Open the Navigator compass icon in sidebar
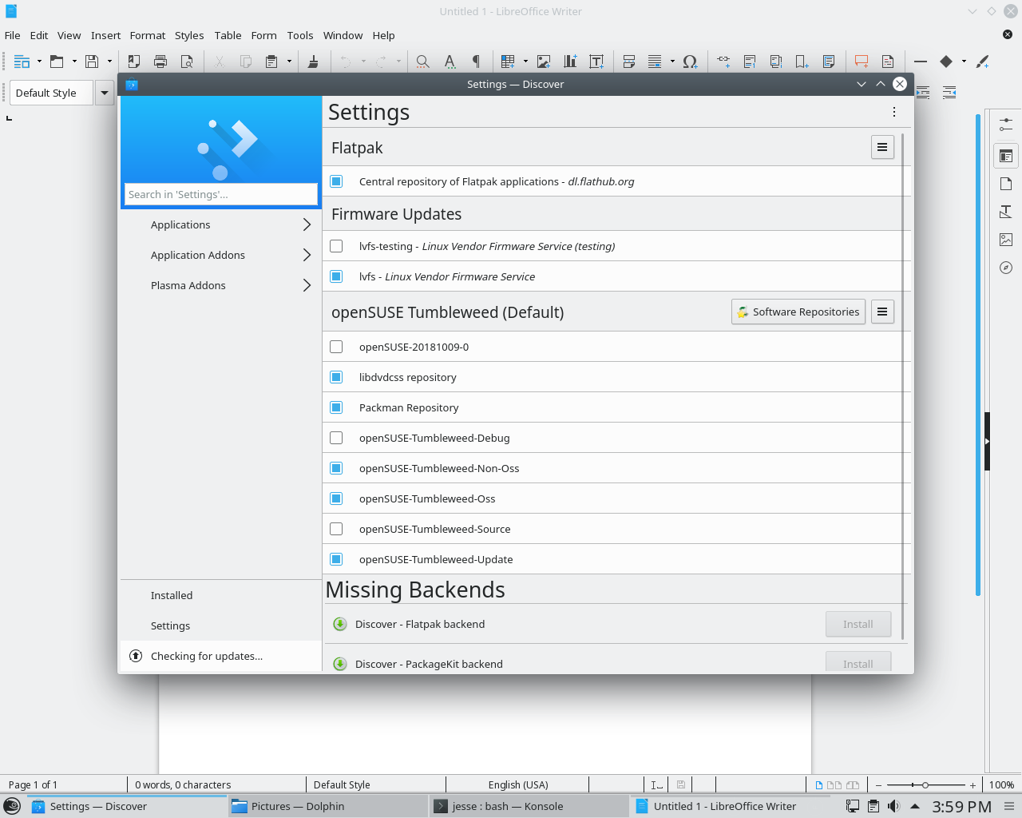Image resolution: width=1022 pixels, height=818 pixels. [1006, 268]
